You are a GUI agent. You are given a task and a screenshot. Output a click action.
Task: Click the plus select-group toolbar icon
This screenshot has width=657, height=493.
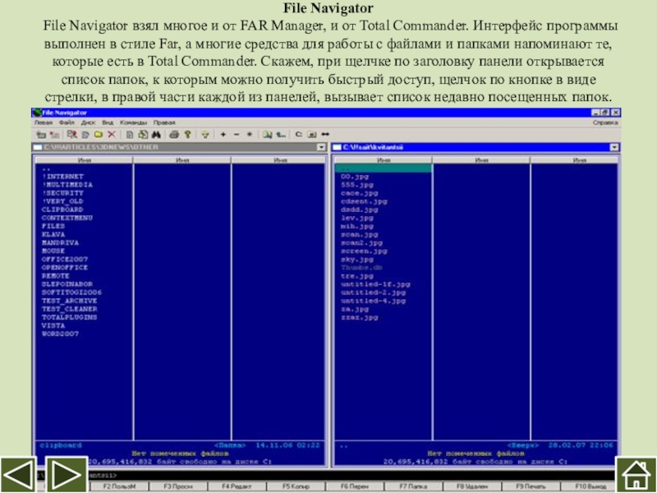tap(223, 135)
